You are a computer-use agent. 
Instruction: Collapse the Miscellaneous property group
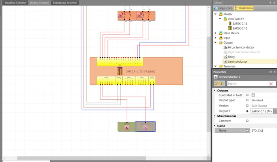pyautogui.click(x=214, y=116)
